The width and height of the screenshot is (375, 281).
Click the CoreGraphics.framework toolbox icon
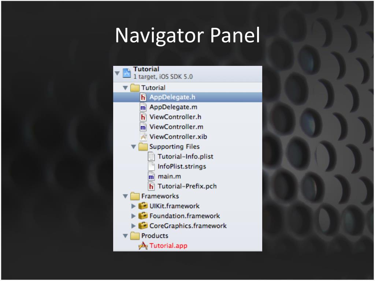143,226
